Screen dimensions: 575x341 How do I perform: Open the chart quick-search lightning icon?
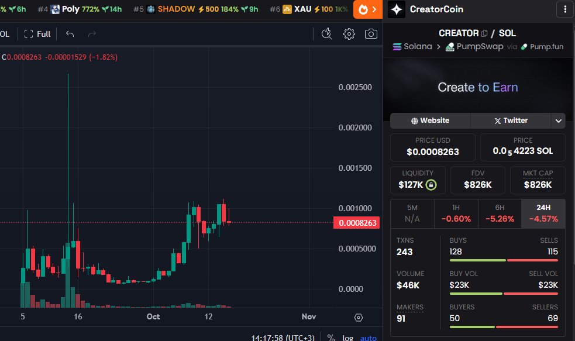tap(326, 34)
